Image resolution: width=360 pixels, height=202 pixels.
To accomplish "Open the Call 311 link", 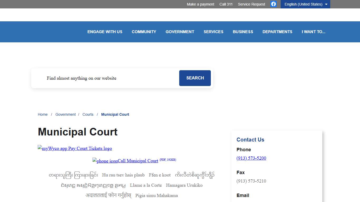I will 226,4.
